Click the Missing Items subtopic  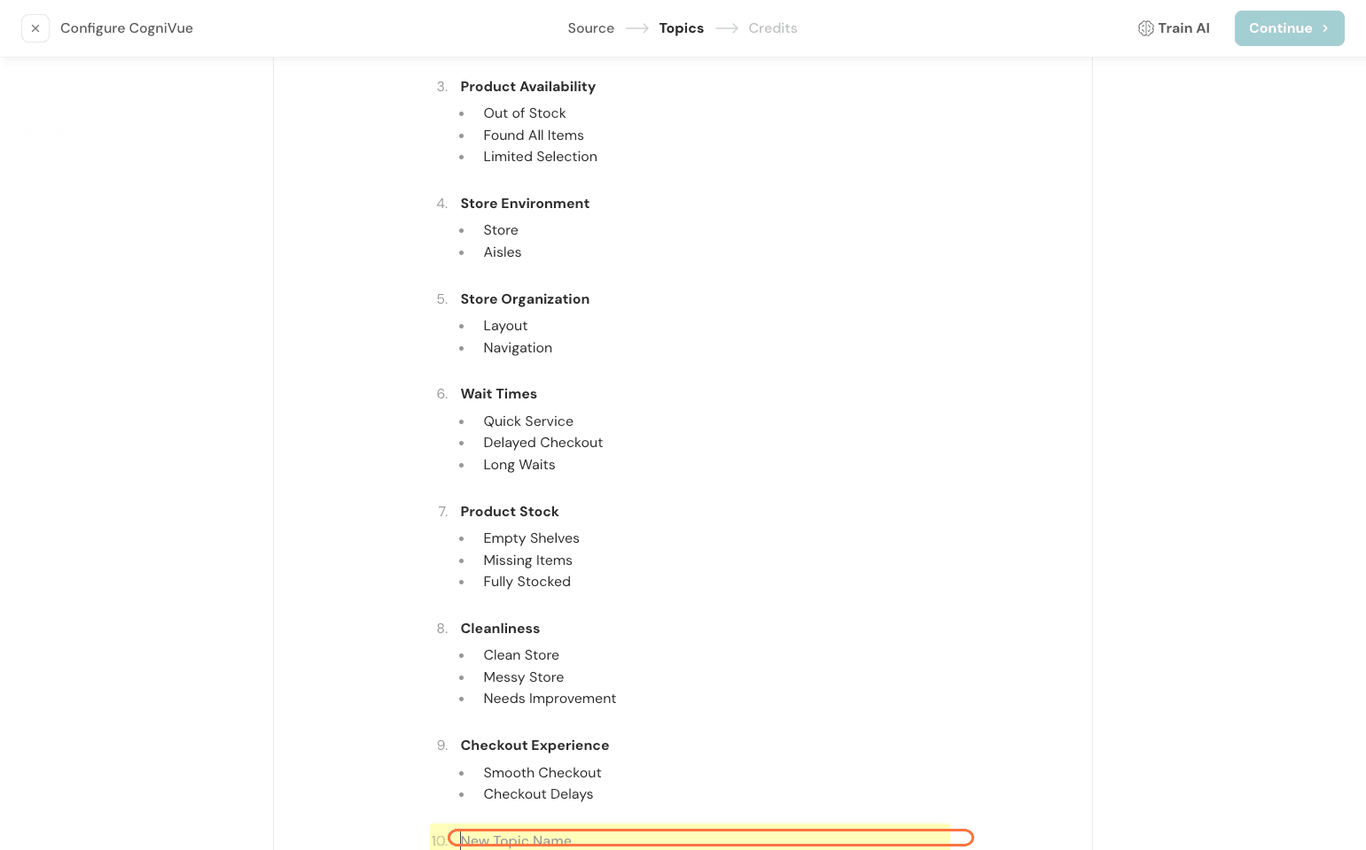(527, 560)
